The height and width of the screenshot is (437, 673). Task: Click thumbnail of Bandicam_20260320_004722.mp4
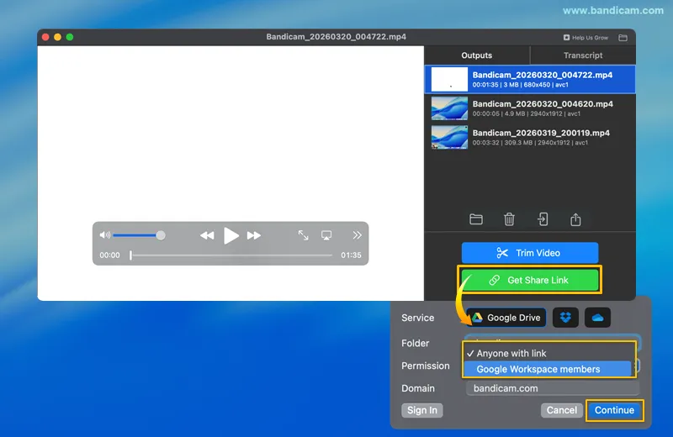tap(449, 79)
